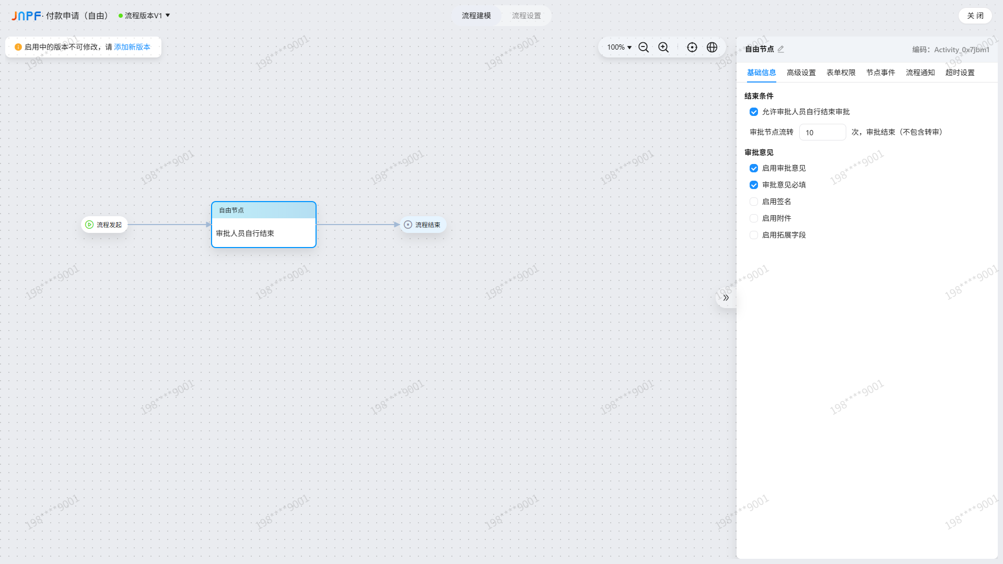Click the 关闭 button

pyautogui.click(x=975, y=16)
